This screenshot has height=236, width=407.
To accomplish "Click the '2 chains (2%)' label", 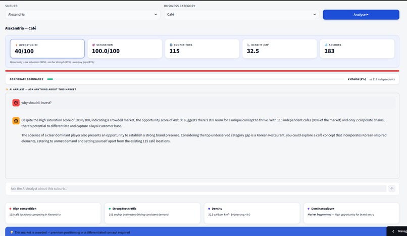I will coord(357,79).
